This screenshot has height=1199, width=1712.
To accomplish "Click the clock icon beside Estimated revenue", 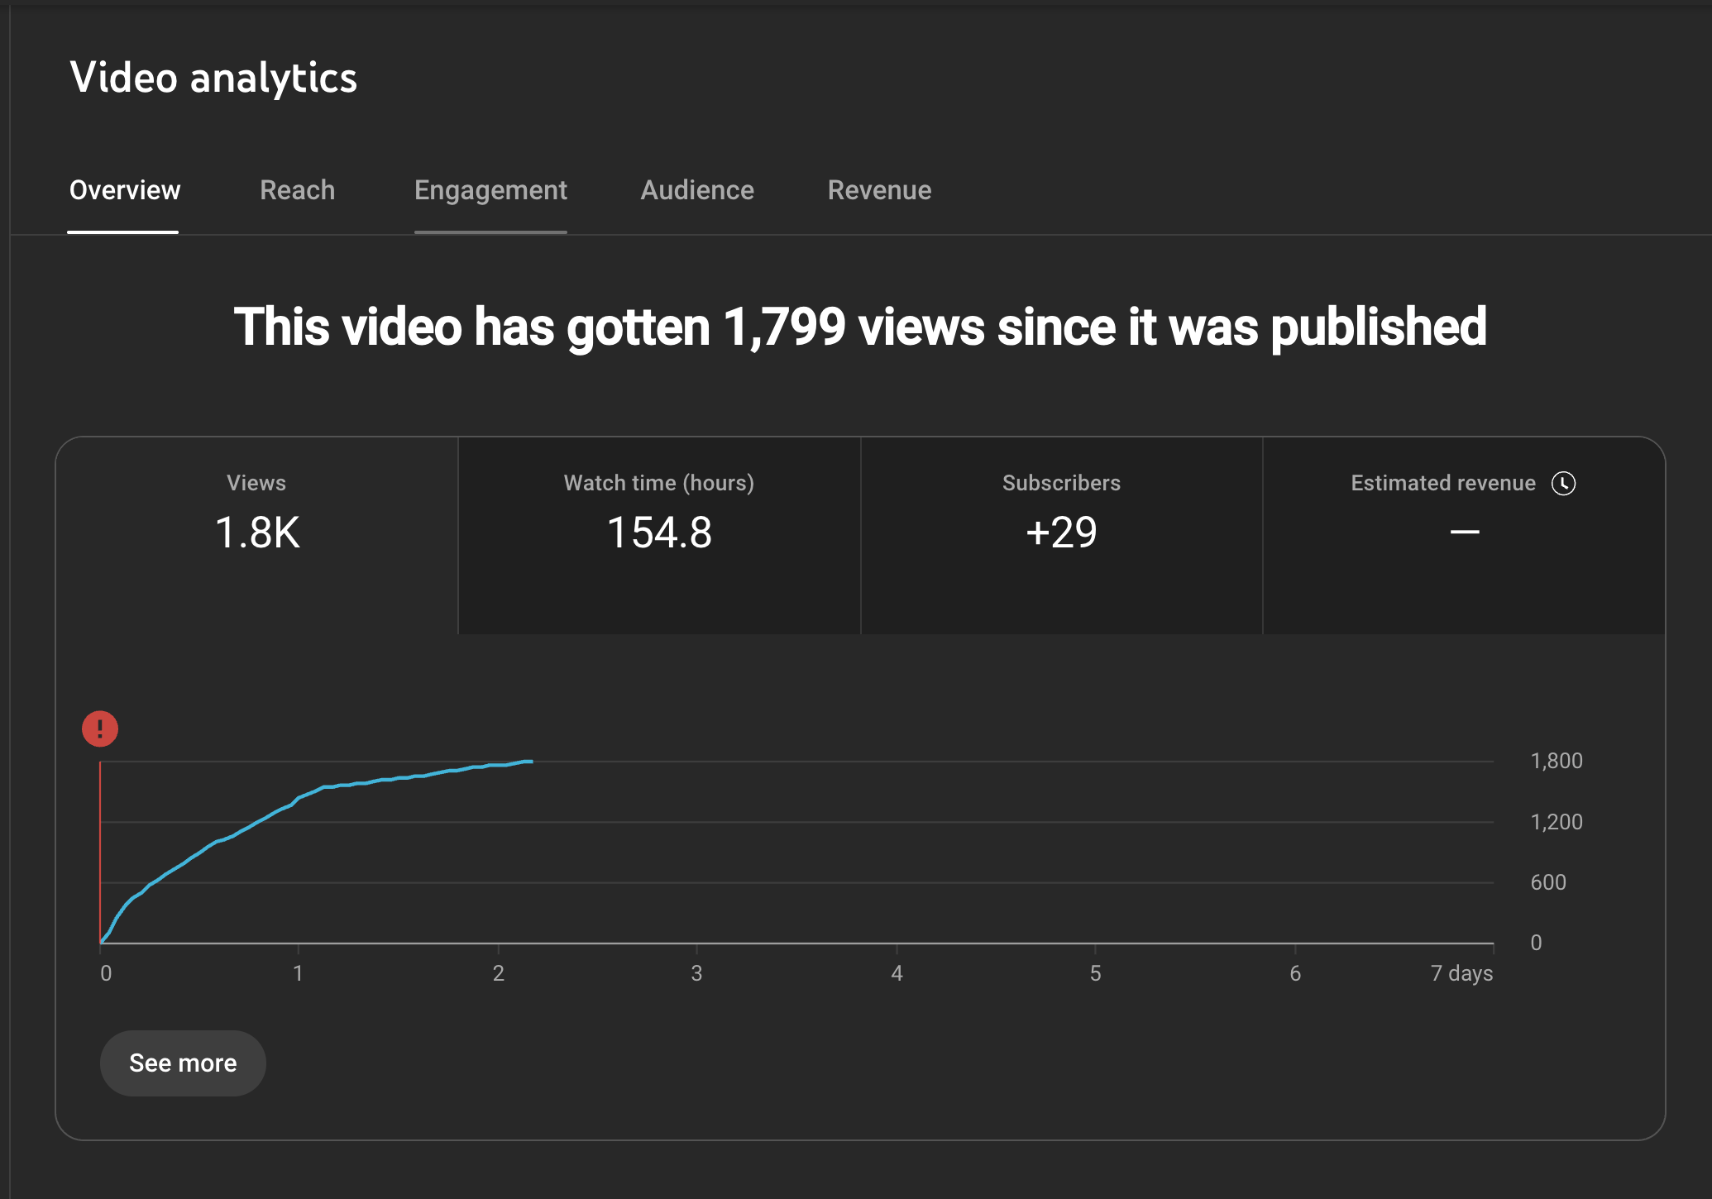I will (x=1563, y=483).
